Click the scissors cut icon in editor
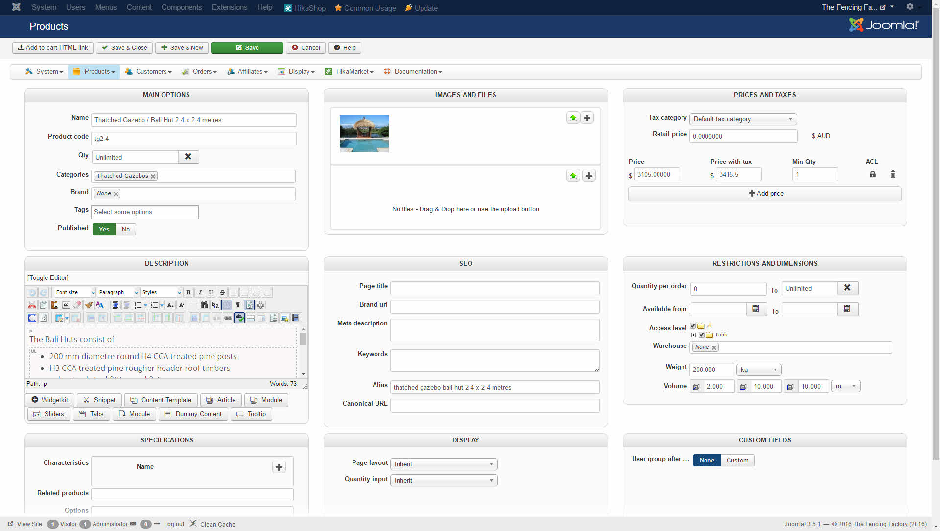940x531 pixels. point(32,305)
